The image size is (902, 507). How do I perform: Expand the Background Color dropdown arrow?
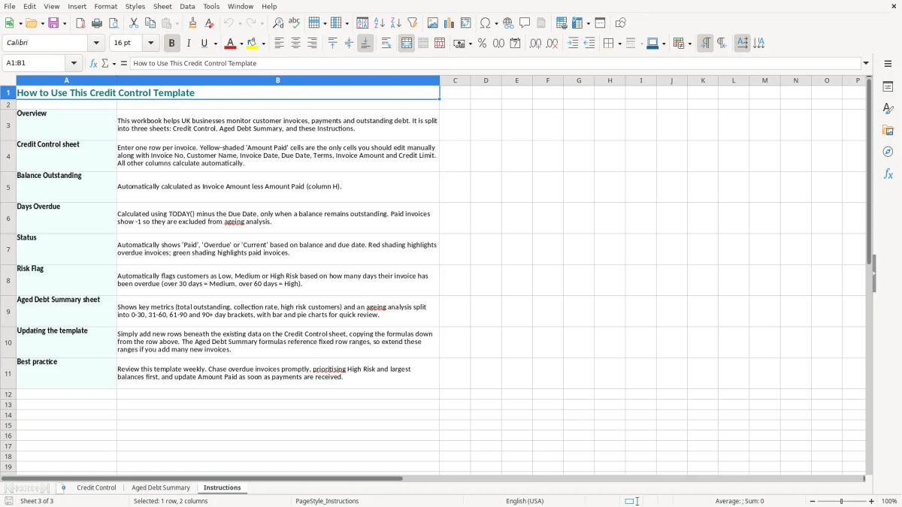(x=263, y=44)
